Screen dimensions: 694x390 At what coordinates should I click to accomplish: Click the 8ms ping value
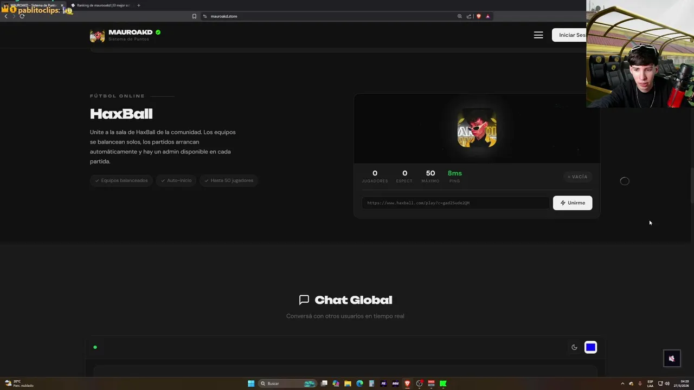[455, 173]
